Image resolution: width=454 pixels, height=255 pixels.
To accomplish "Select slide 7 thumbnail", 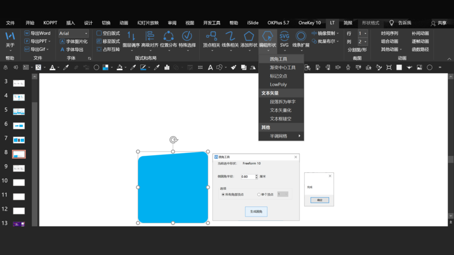I will point(19,140).
